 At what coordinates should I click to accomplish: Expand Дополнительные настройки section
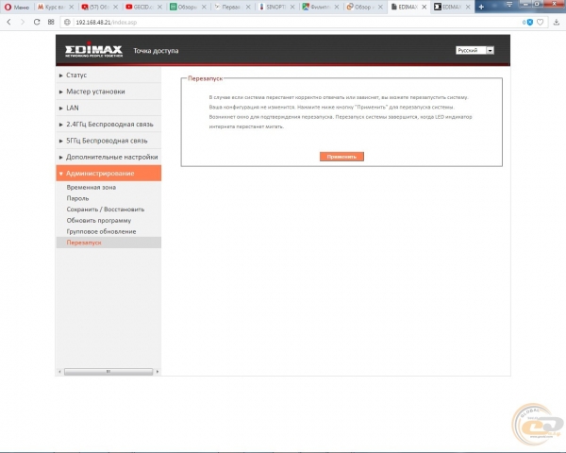click(x=108, y=157)
